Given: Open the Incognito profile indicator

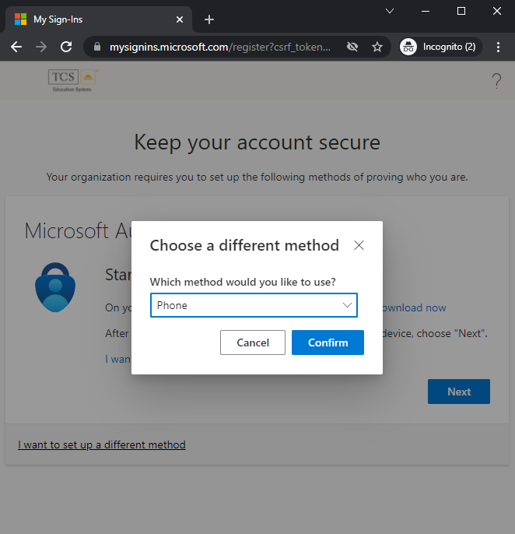Looking at the screenshot, I should pyautogui.click(x=440, y=47).
